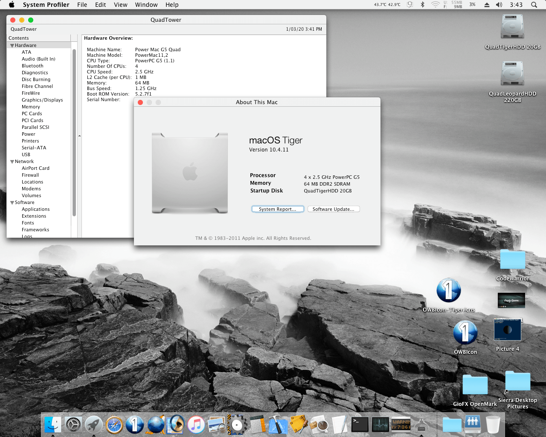Open CodeWarrior folder on desktop
546x437 pixels.
(x=512, y=259)
